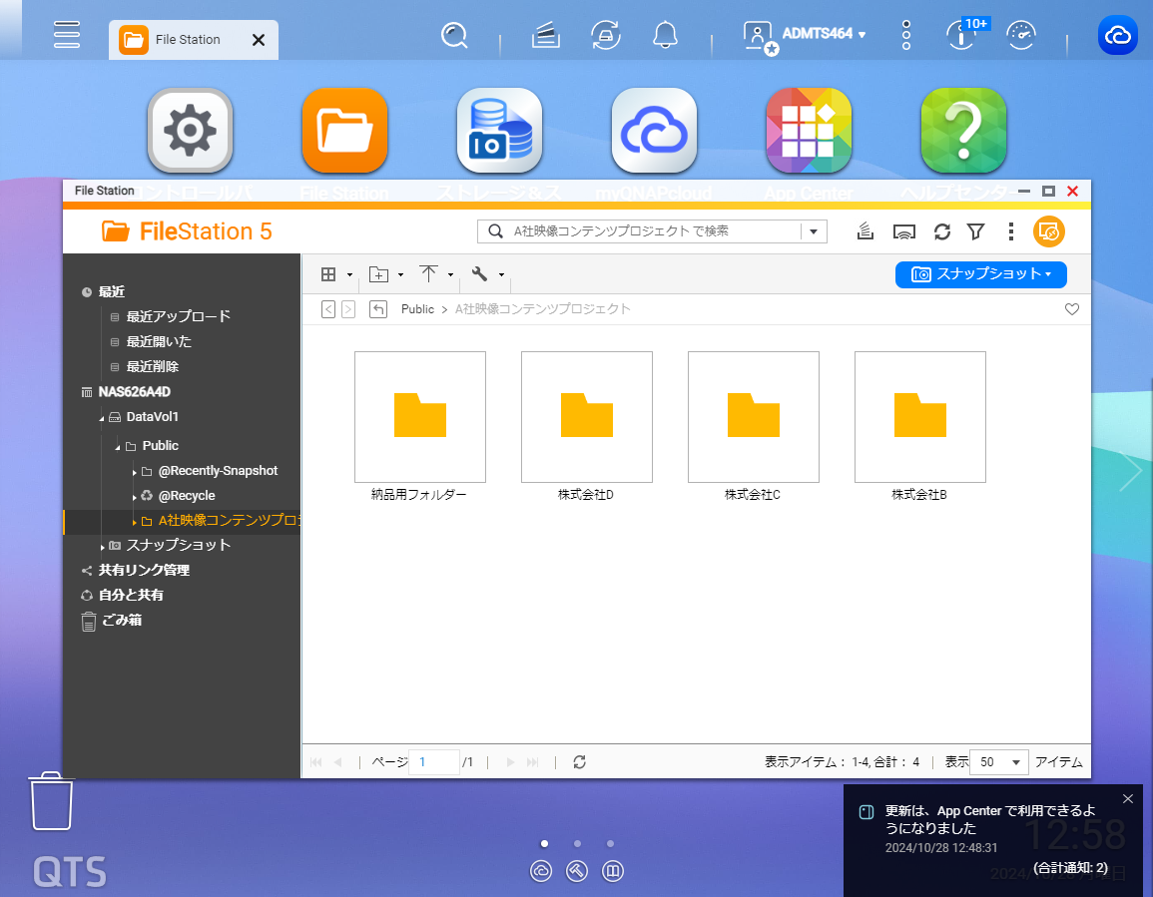Image resolution: width=1153 pixels, height=897 pixels.
Task: Open the search magnifier in top bar
Action: [x=453, y=35]
